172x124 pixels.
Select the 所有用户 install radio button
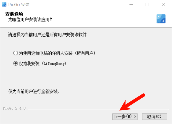coord(15,53)
